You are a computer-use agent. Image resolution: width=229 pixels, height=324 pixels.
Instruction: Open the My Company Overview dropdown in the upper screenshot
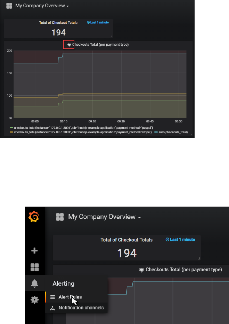tap(42, 6)
